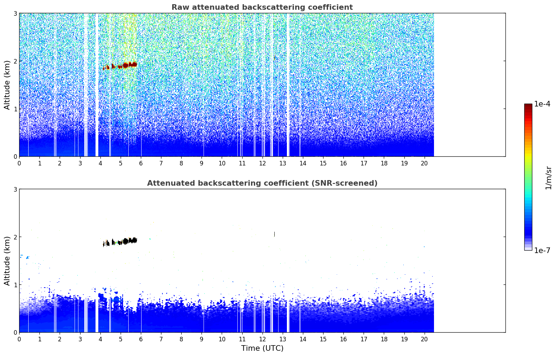Screen dimensions: 556x356
Task: Click the x-axis tick '10' in the bottom plot
Action: tap(222, 339)
